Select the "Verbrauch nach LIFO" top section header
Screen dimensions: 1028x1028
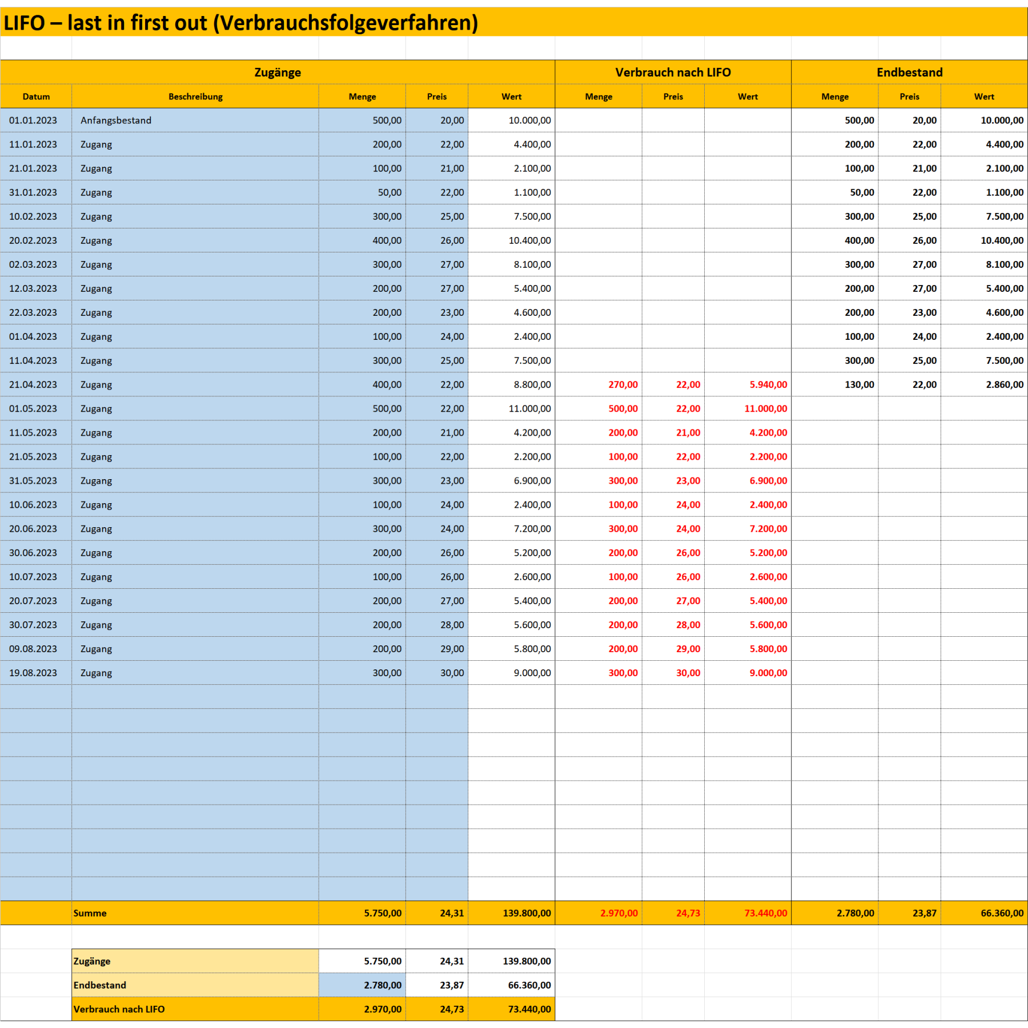673,73
